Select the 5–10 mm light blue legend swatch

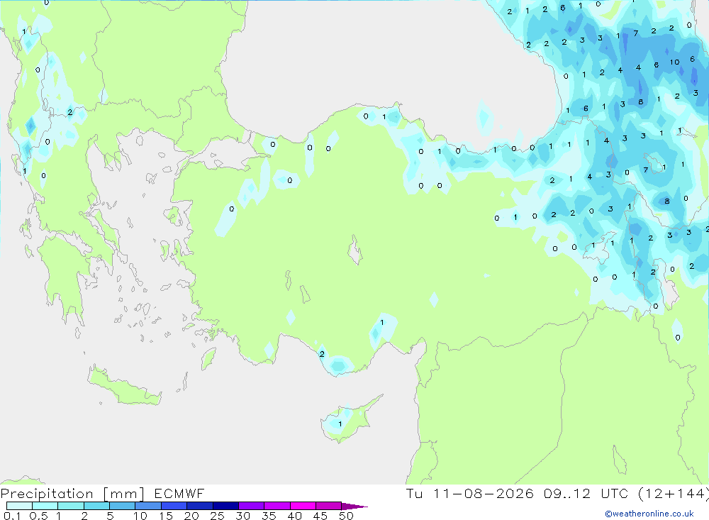pos(122,506)
